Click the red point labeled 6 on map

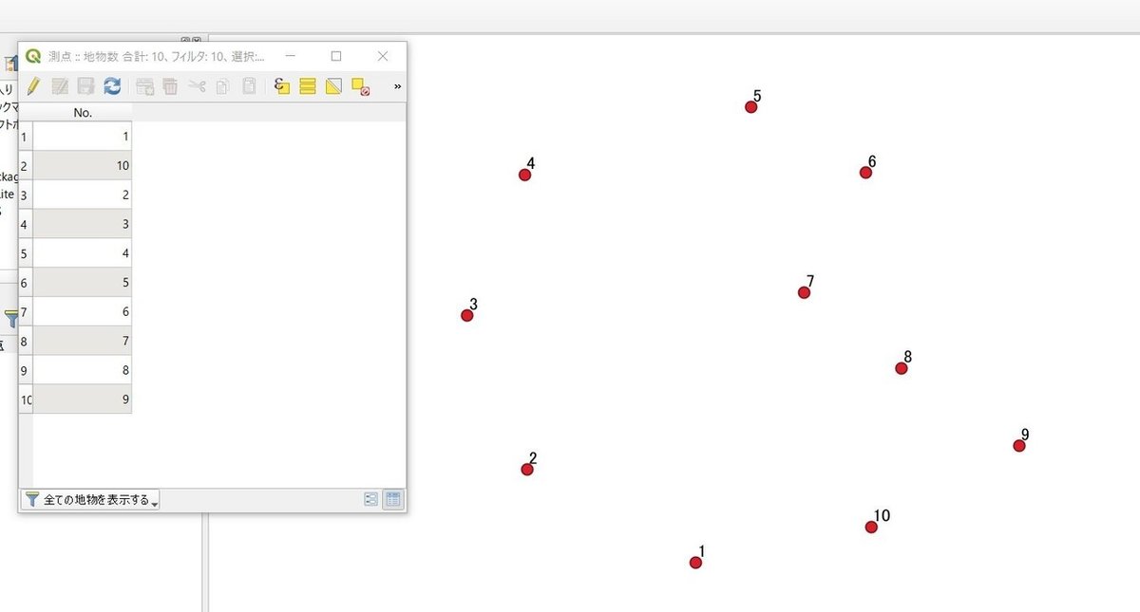pyautogui.click(x=865, y=173)
